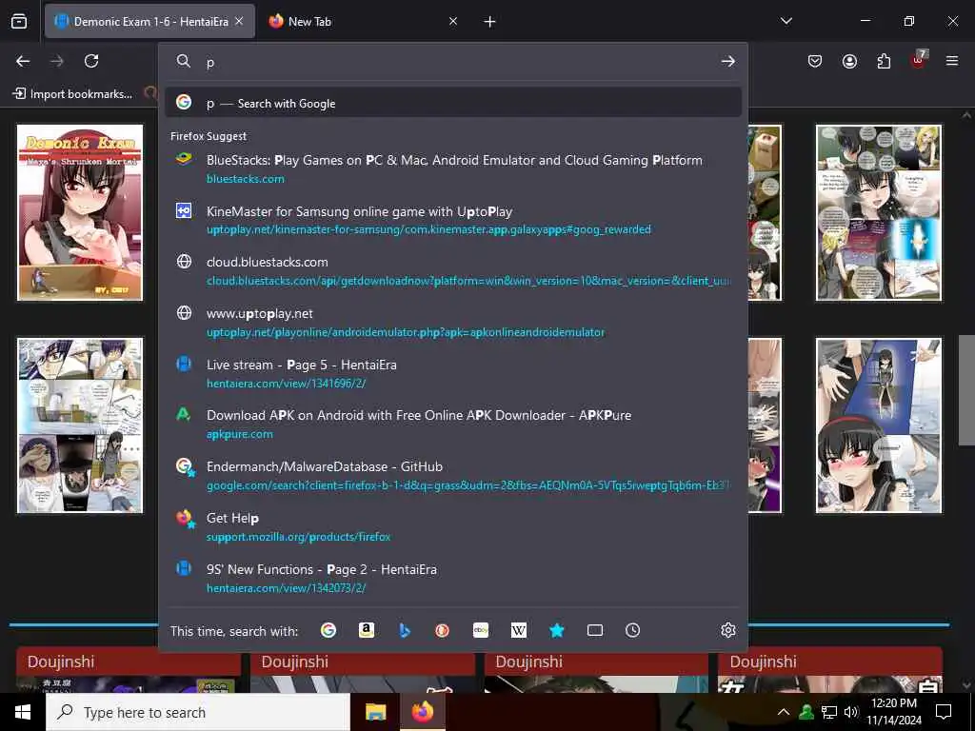The image size is (975, 731).
Task: Search History using the clock icon
Action: (632, 630)
